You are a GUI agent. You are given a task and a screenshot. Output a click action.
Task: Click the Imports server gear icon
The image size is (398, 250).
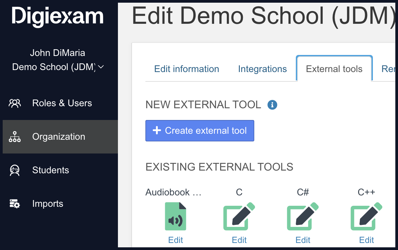[x=15, y=204]
